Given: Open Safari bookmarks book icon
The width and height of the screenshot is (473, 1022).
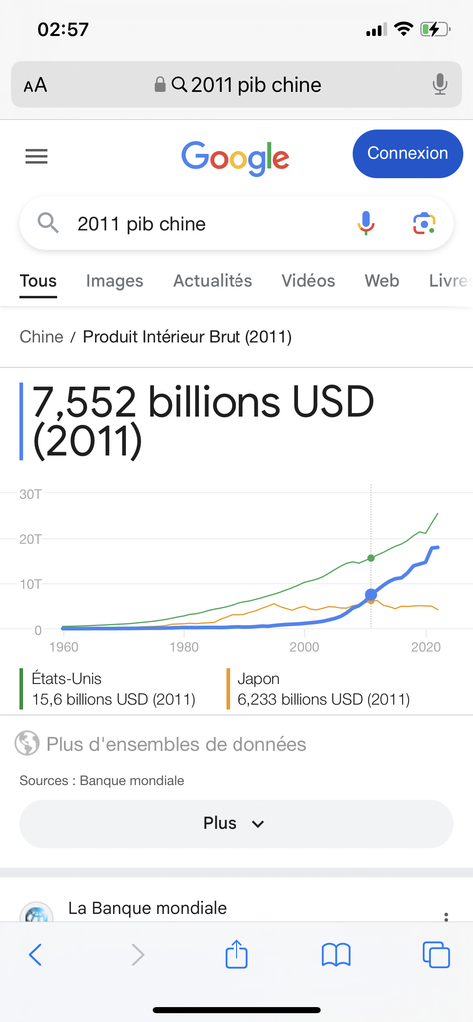Looking at the screenshot, I should click(x=336, y=955).
